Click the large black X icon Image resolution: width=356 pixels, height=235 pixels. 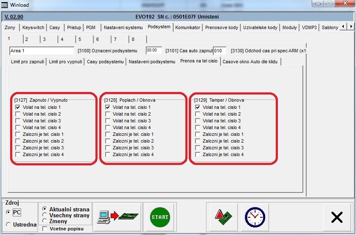[x=337, y=217]
